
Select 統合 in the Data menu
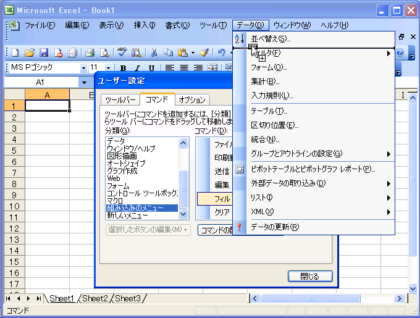click(314, 140)
